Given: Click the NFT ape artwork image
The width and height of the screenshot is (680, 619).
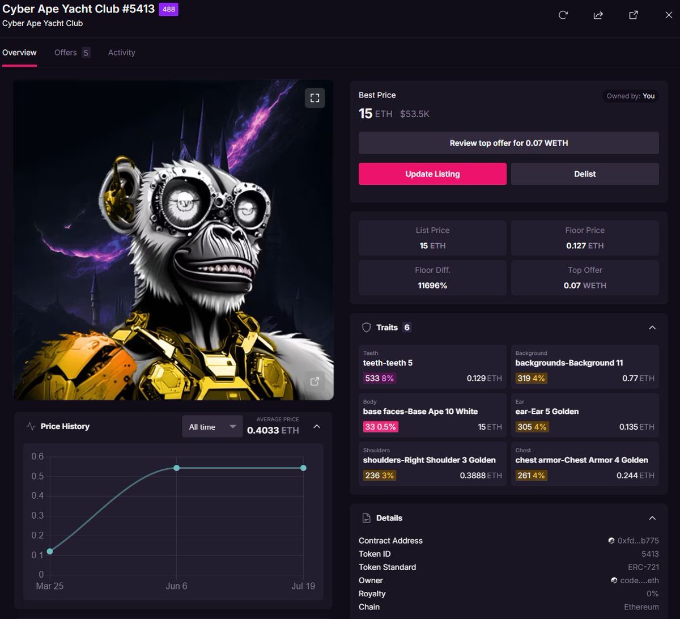Looking at the screenshot, I should (173, 240).
